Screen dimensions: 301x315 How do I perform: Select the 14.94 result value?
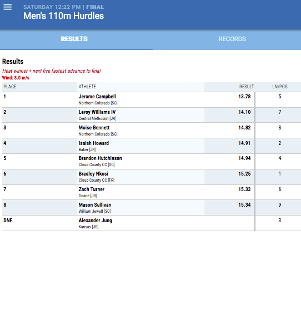pyautogui.click(x=244, y=158)
